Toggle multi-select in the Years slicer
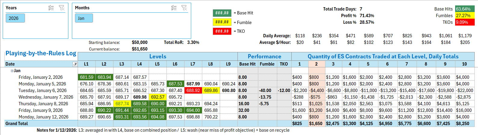Image resolution: width=478 pixels, height=135 pixels. pyautogui.click(x=51, y=8)
